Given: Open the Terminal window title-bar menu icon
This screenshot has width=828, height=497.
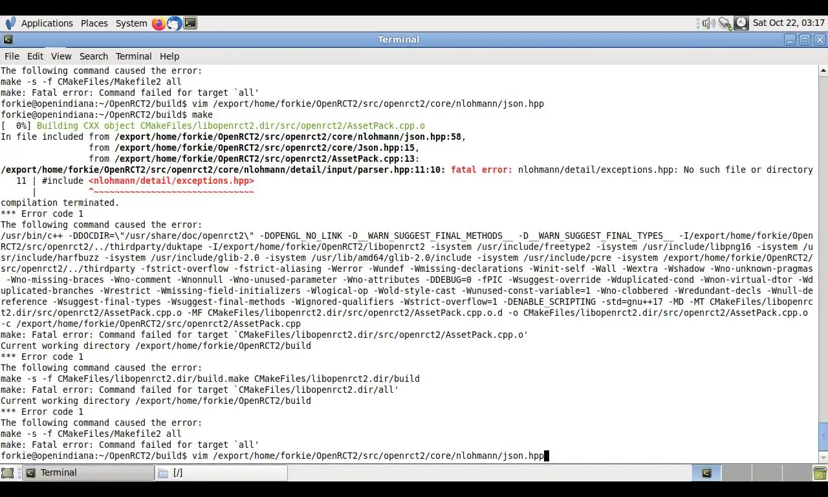Looking at the screenshot, I should pyautogui.click(x=8, y=39).
